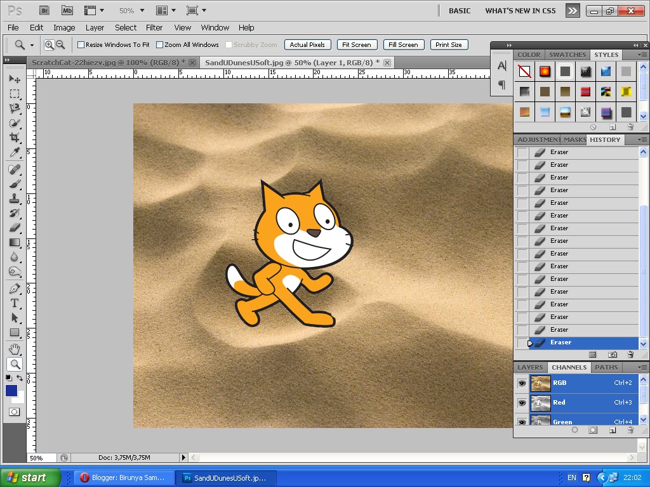Select the Crop tool
650x487 pixels.
(15, 138)
